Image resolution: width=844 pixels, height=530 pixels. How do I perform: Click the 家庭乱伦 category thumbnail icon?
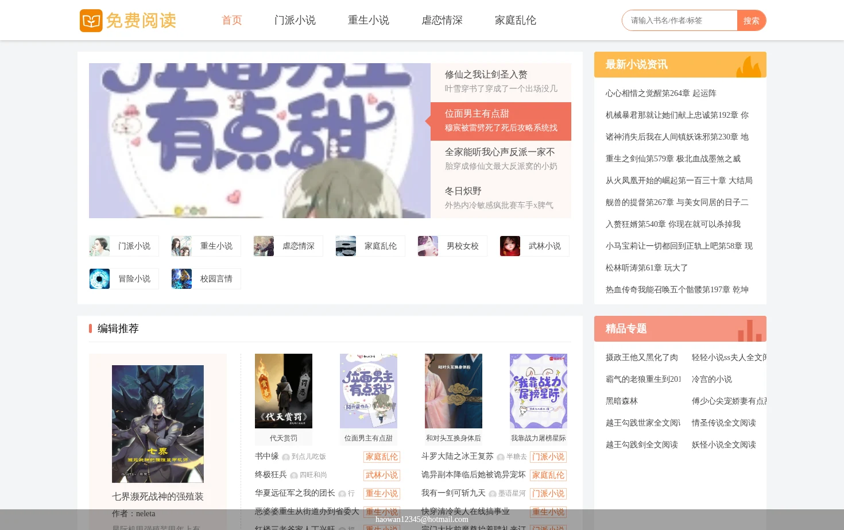point(346,246)
